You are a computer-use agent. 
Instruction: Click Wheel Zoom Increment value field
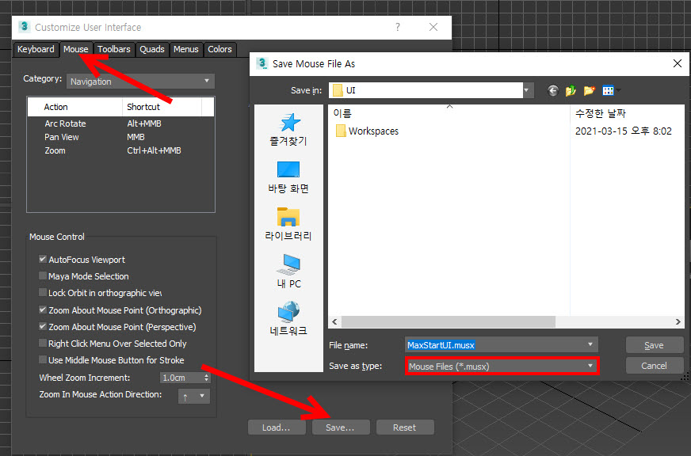coord(181,378)
